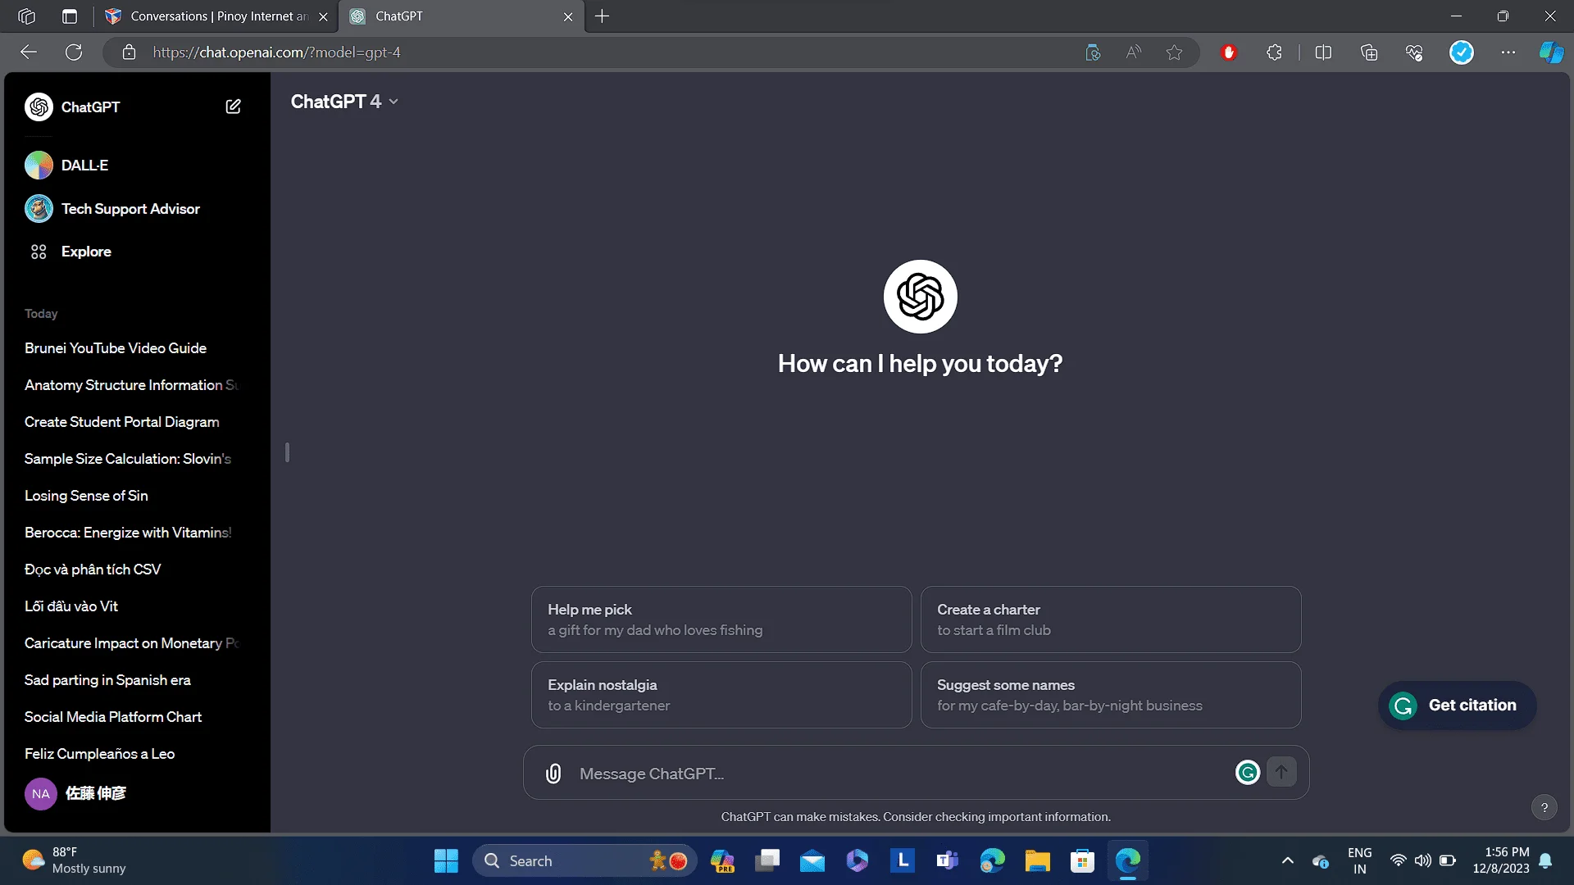Click the ChatGPT logo in the sidebar
This screenshot has width=1574, height=885.
(x=39, y=107)
